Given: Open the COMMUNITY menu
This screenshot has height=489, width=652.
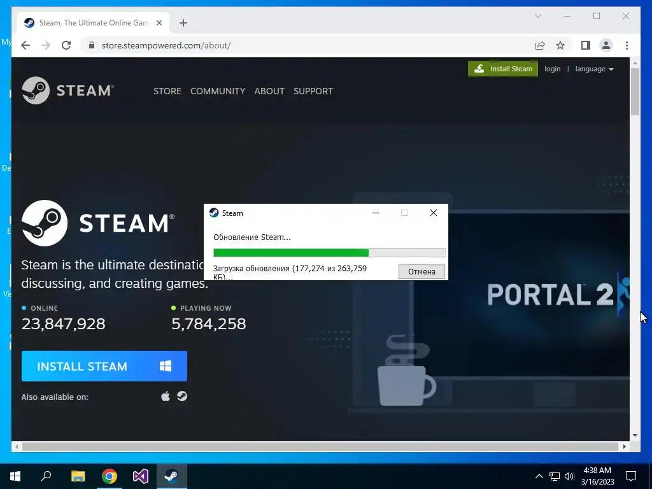Looking at the screenshot, I should [x=218, y=91].
